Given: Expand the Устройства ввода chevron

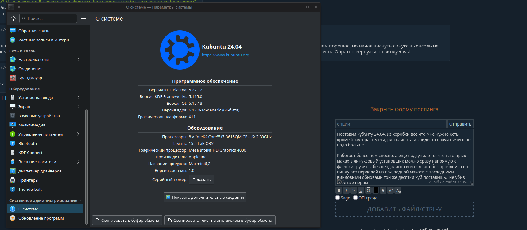Looking at the screenshot, I should 78,97.
